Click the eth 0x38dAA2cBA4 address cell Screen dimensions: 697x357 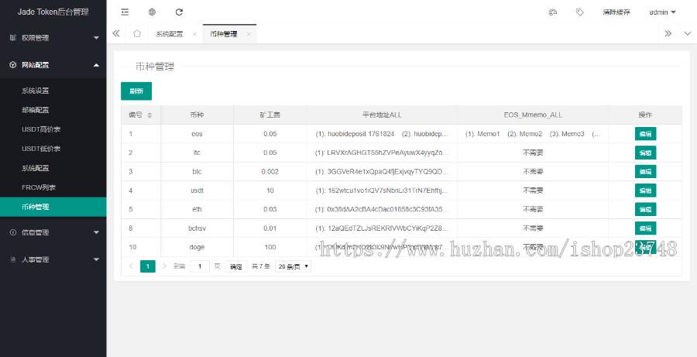point(382,209)
